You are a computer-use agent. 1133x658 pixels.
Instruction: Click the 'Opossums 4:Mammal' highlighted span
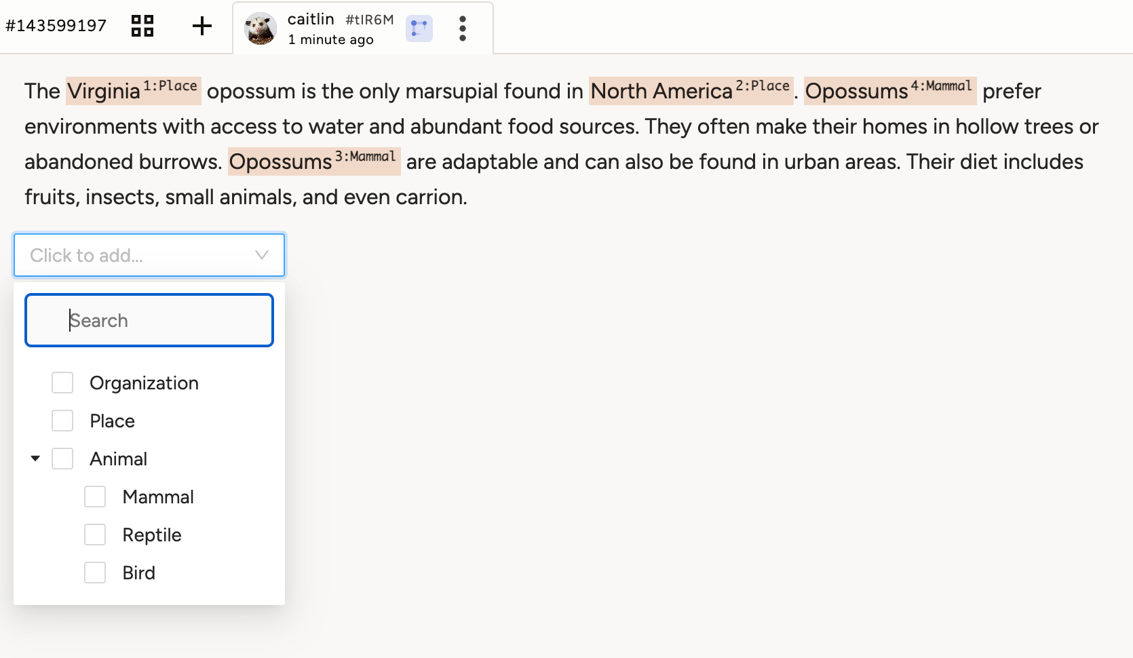click(x=856, y=91)
